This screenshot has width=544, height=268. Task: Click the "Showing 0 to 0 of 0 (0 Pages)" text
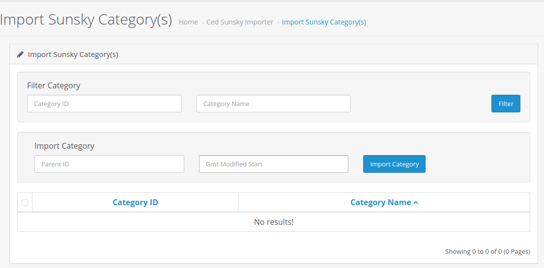click(487, 252)
